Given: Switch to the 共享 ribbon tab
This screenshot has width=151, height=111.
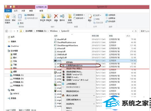Looking at the screenshot, I should (23, 11).
